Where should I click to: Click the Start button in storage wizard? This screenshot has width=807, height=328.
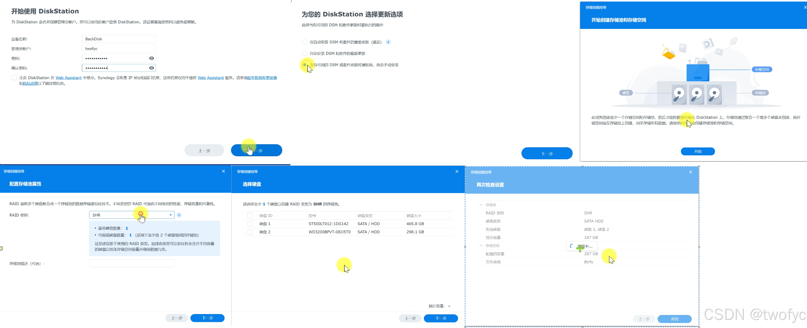697,151
